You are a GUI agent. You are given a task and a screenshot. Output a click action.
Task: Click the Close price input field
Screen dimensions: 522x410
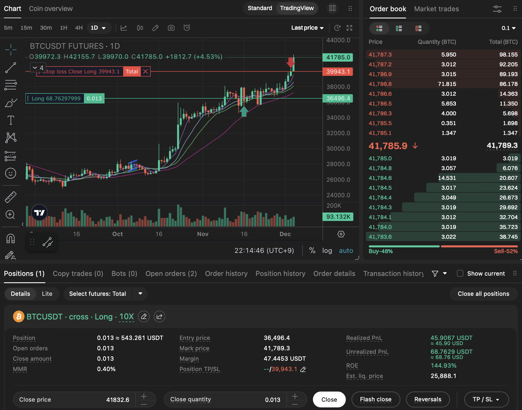(74, 400)
